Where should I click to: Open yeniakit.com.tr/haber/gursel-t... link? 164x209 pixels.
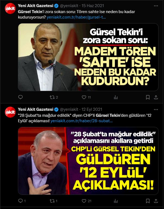[x=76, y=17]
